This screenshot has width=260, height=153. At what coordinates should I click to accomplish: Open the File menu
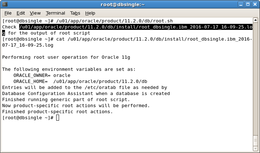8,13
